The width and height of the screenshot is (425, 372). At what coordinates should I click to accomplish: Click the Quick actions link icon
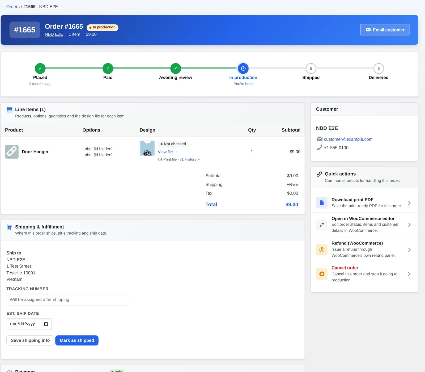(319, 174)
